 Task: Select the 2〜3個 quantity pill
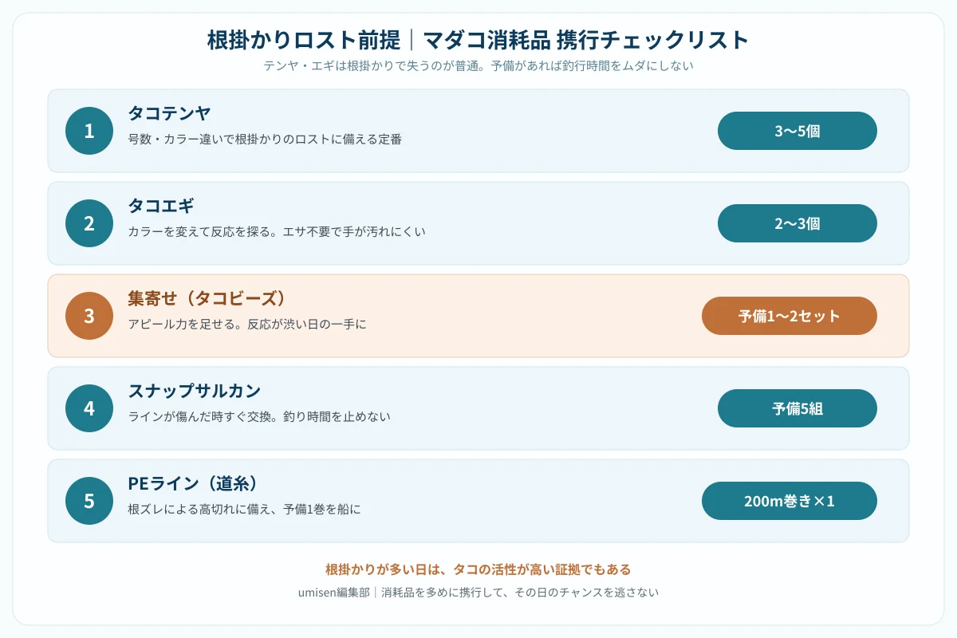click(x=797, y=223)
